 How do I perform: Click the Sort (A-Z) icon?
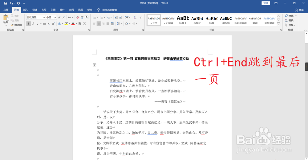pos(135,18)
